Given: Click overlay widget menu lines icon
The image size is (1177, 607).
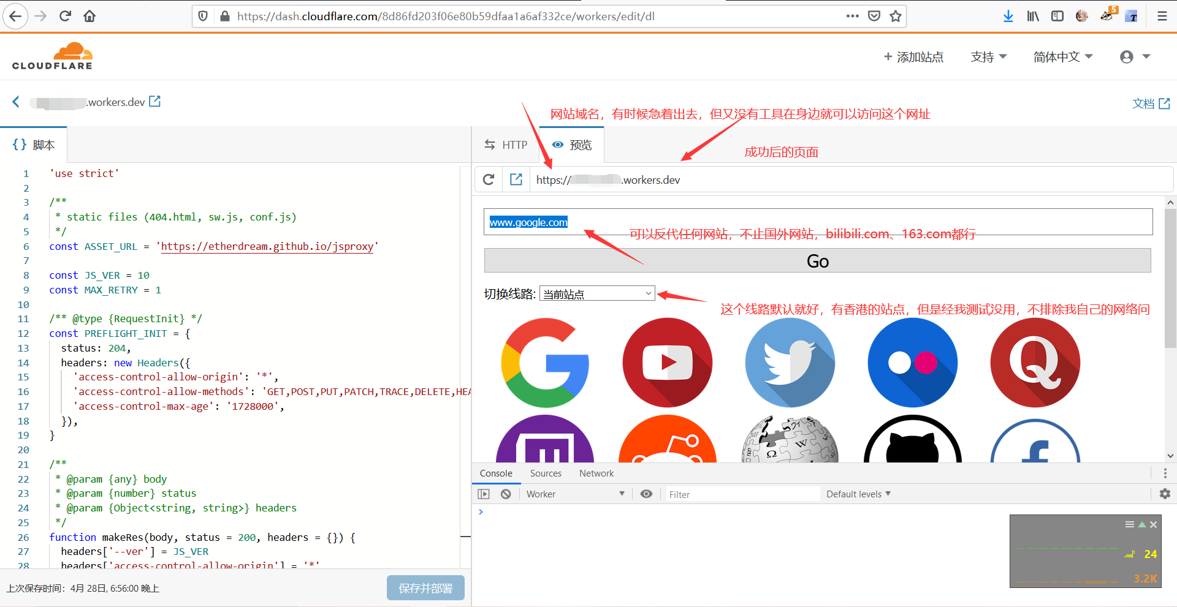Looking at the screenshot, I should pyautogui.click(x=1129, y=524).
